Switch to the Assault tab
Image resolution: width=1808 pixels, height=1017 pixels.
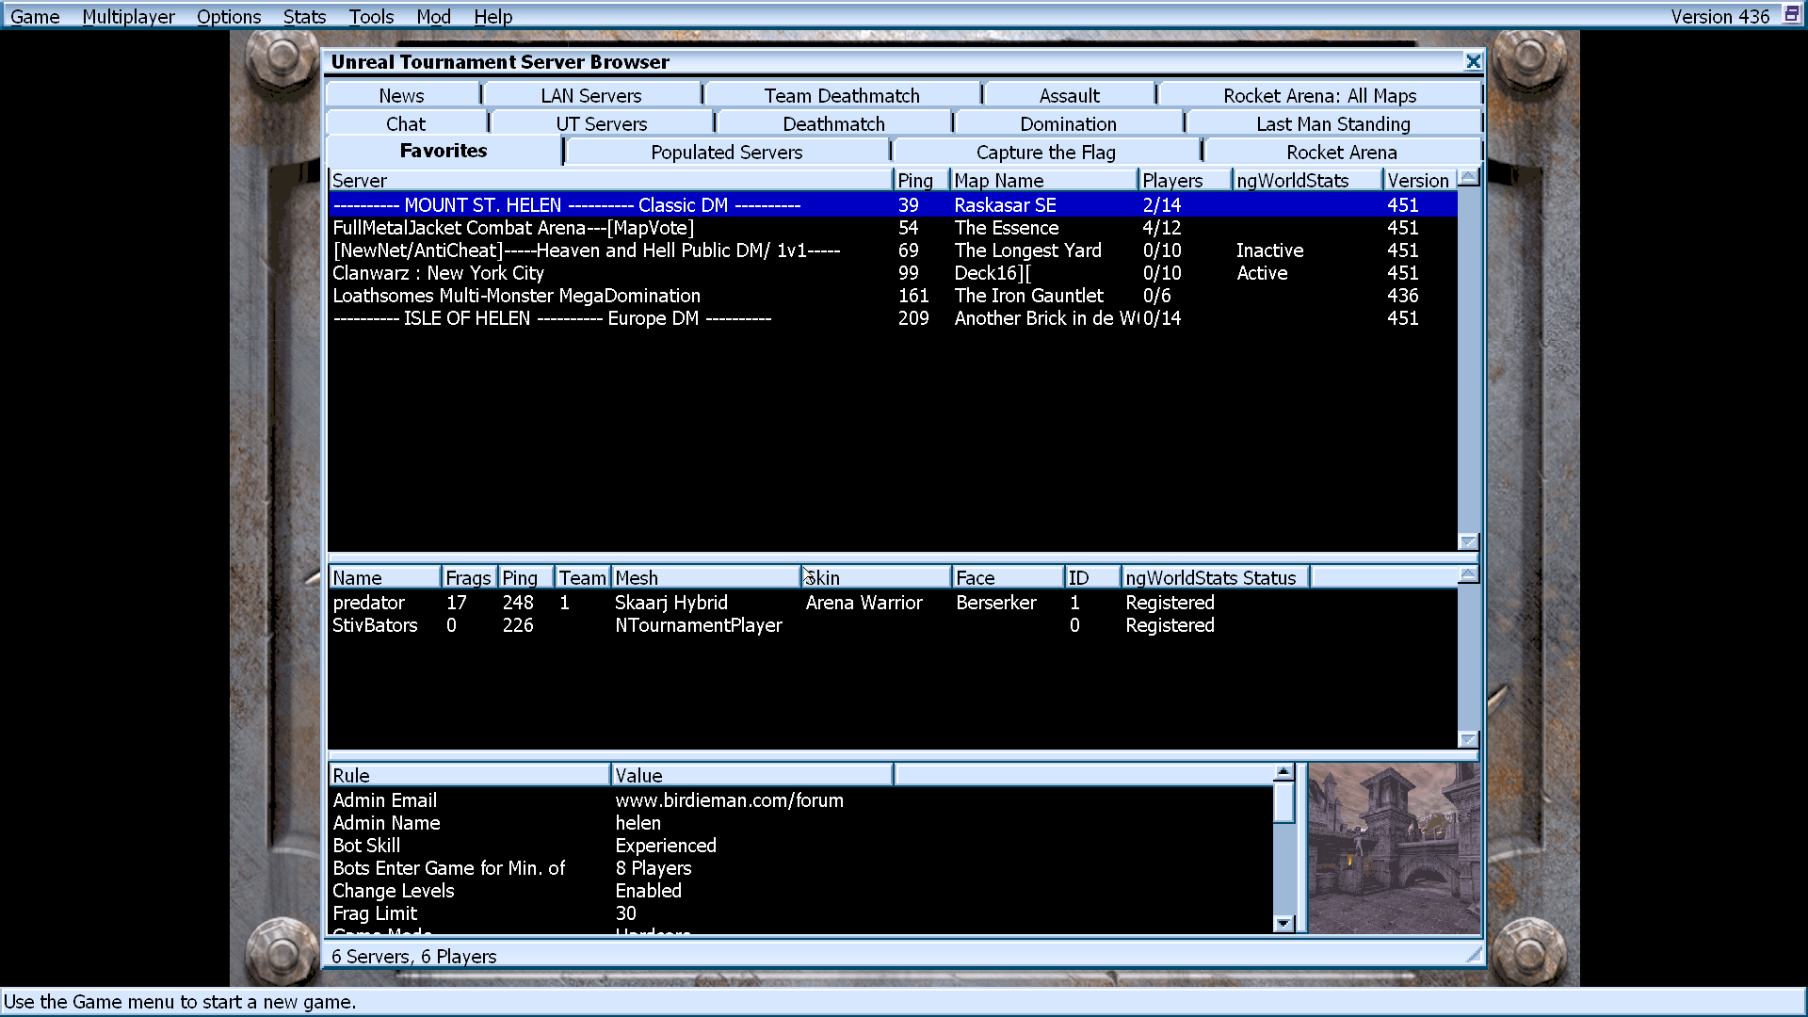tap(1069, 95)
